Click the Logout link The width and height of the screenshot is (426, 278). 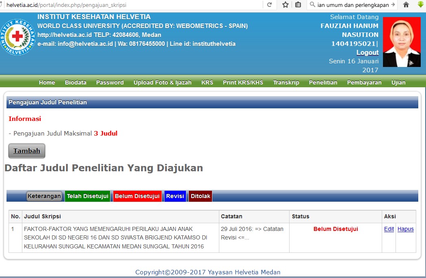click(x=368, y=52)
